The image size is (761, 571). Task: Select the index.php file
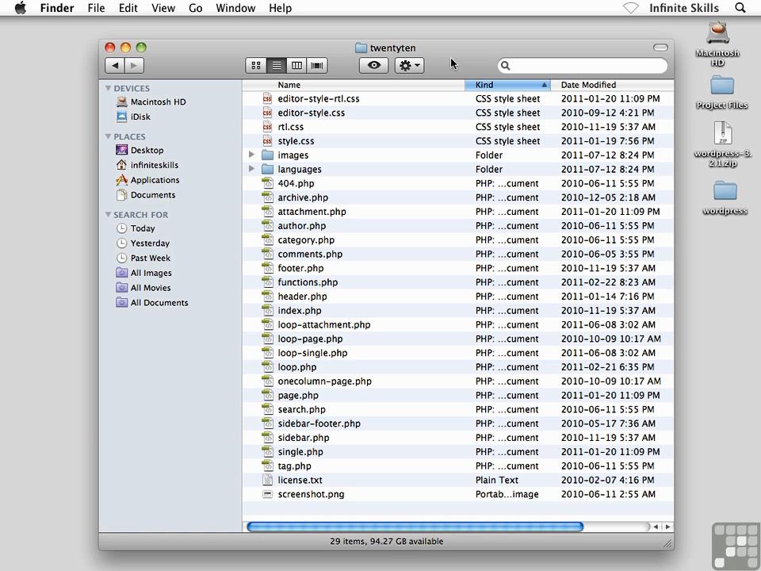tap(457, 310)
